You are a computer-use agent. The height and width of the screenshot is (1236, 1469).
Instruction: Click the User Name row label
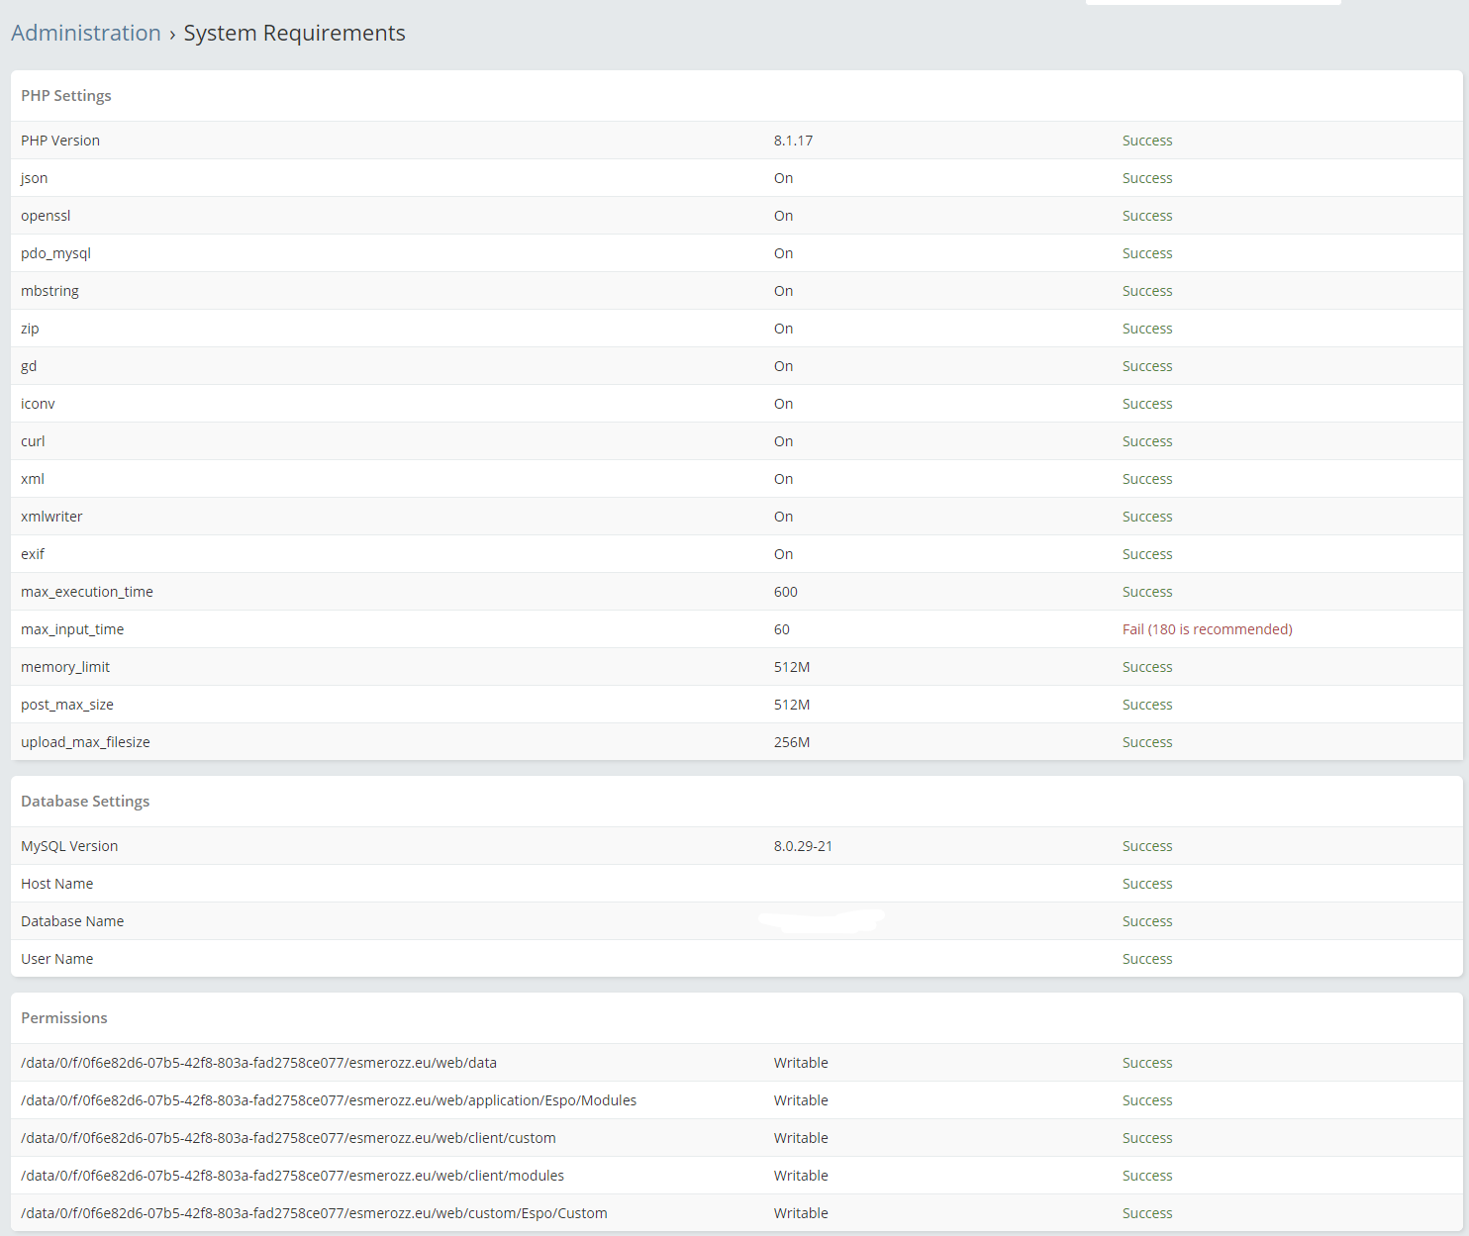(x=57, y=959)
